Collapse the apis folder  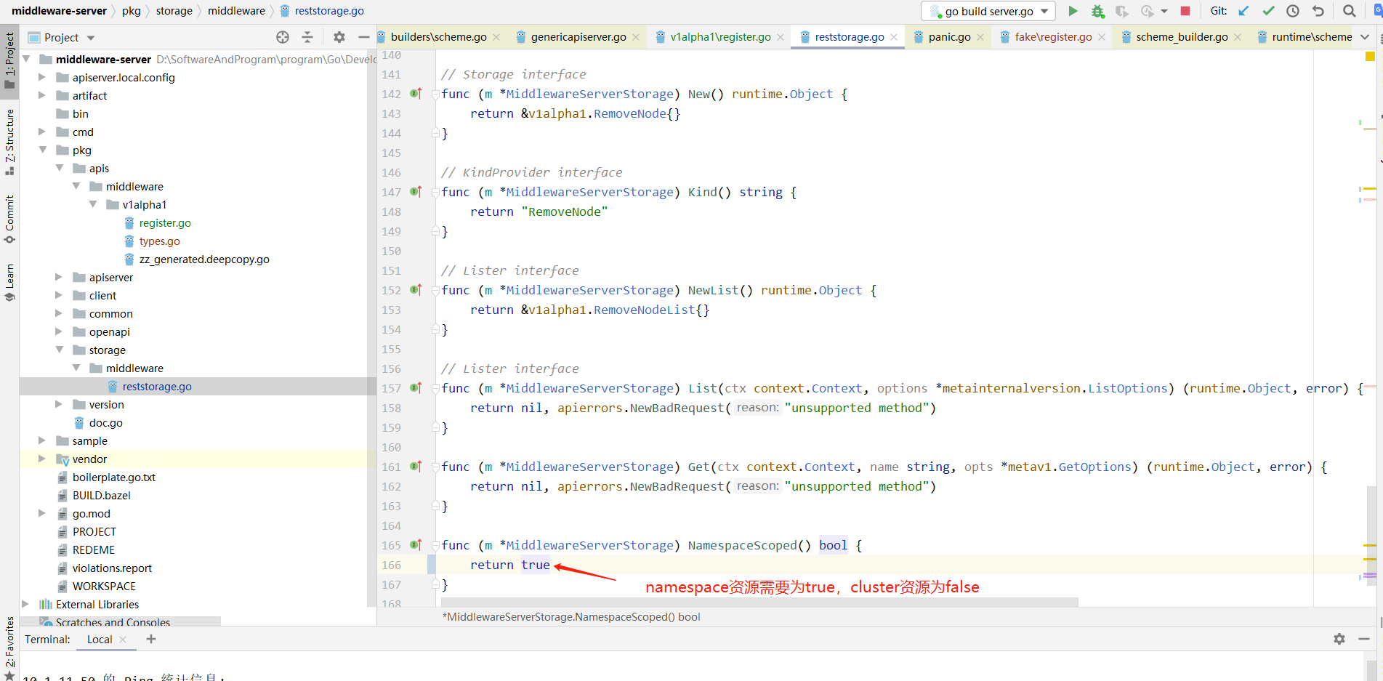60,168
